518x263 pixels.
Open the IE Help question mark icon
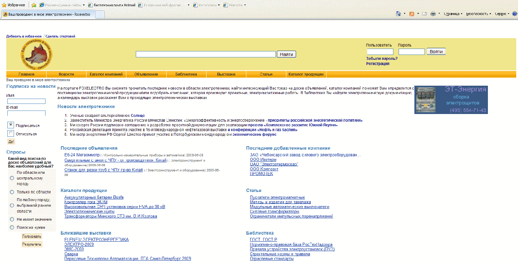click(x=514, y=14)
